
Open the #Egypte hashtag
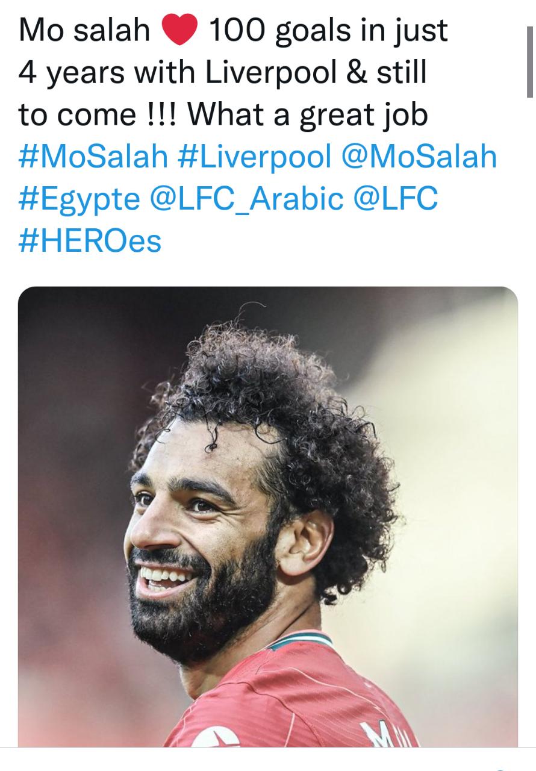click(x=79, y=199)
